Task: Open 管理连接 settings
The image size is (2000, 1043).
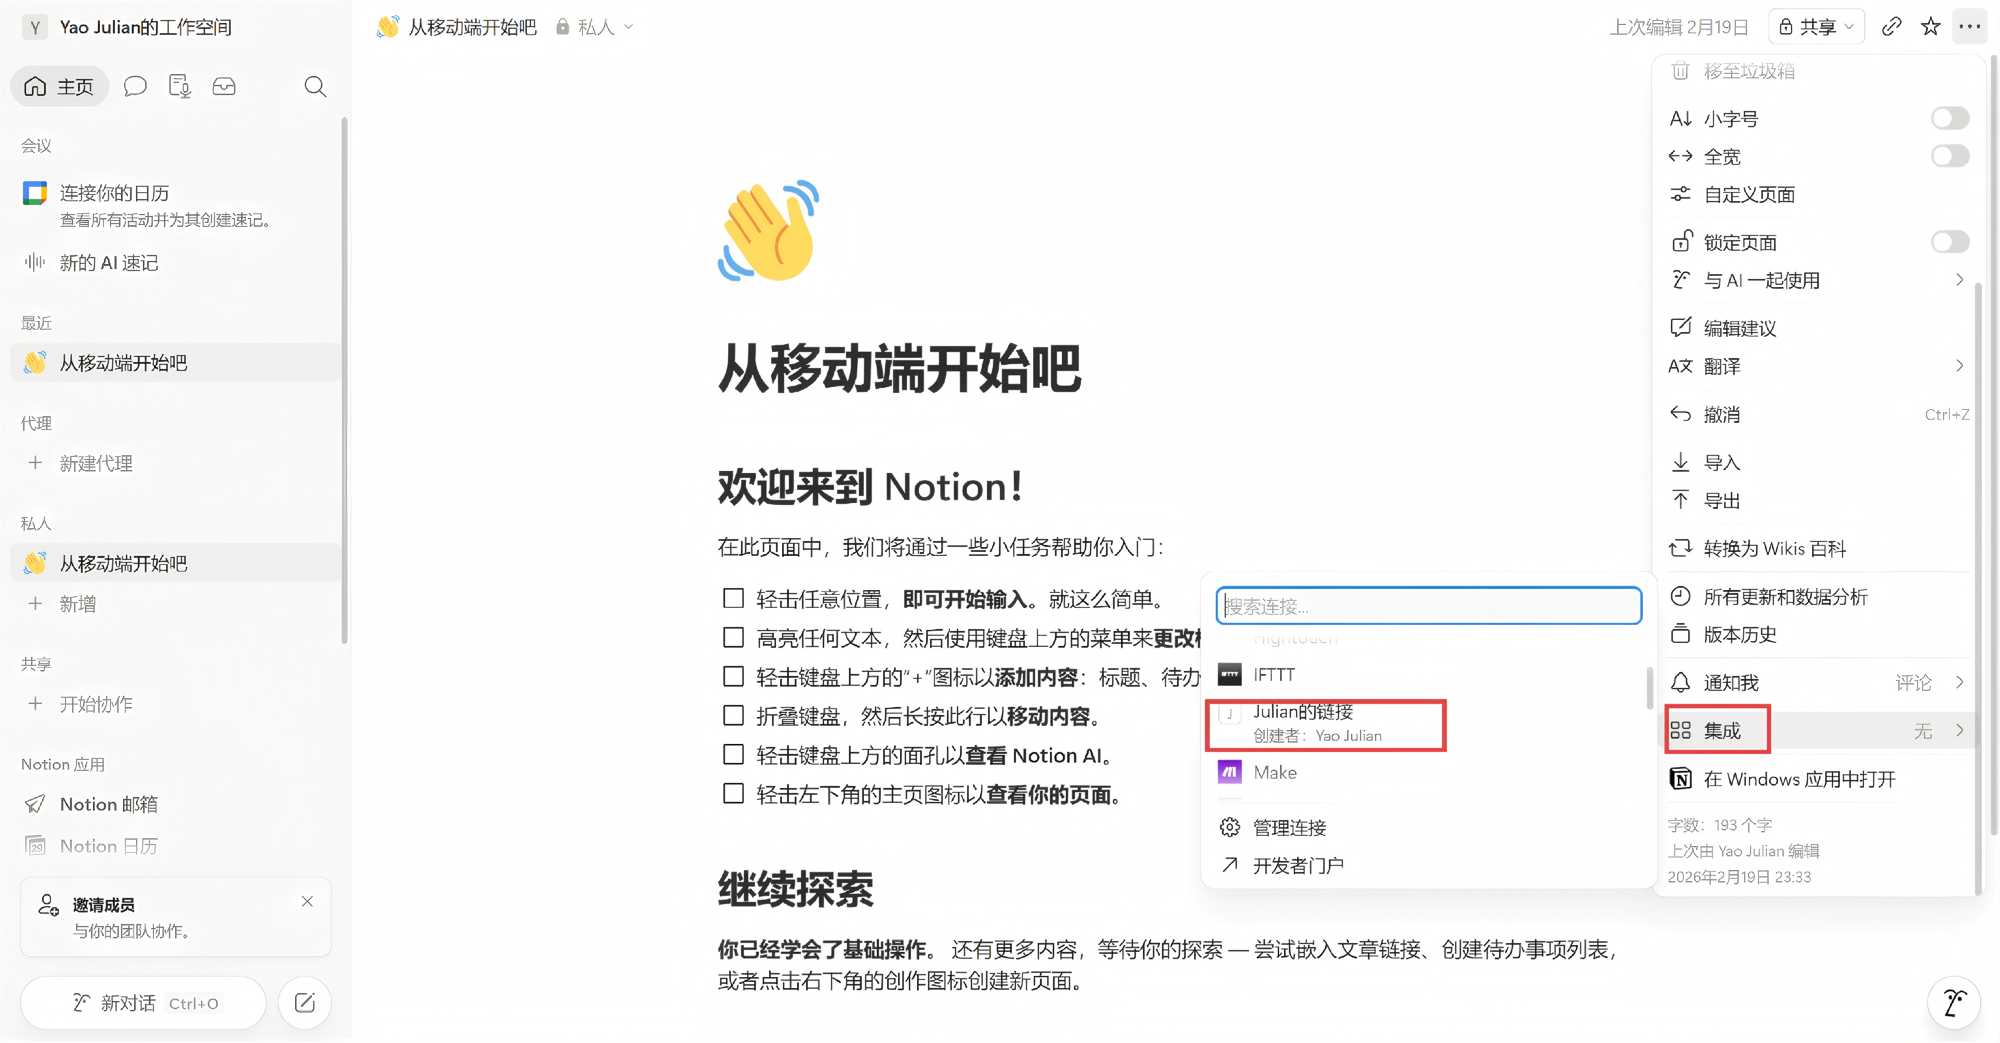Action: pos(1427,827)
